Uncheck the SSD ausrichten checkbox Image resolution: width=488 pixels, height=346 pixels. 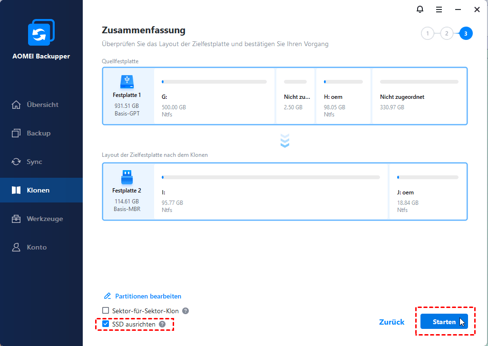point(106,324)
